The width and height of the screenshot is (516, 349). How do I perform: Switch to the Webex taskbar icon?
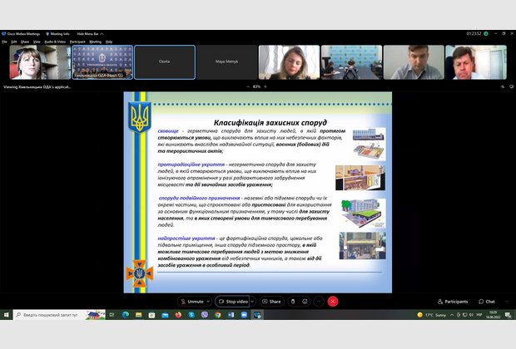pos(257,315)
